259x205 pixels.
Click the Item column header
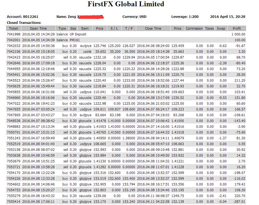pyautogui.click(x=85, y=28)
